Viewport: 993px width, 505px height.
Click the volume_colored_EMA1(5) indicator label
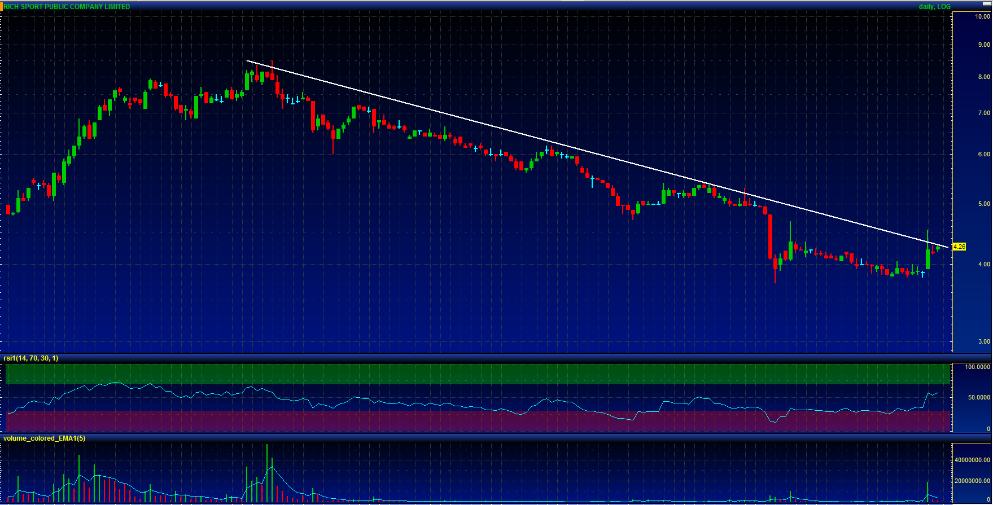tap(45, 438)
